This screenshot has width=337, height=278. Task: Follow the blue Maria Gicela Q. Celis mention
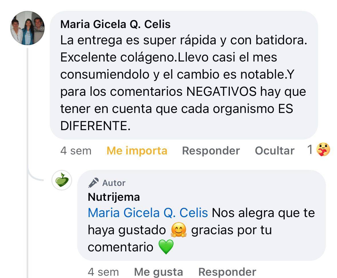tap(147, 213)
